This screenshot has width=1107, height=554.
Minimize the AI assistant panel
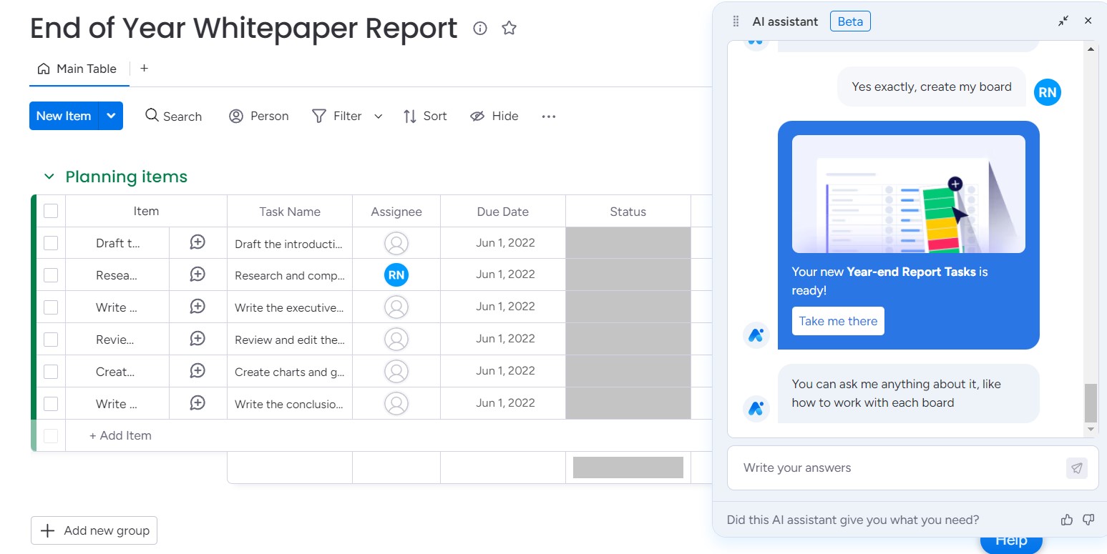[1063, 21]
